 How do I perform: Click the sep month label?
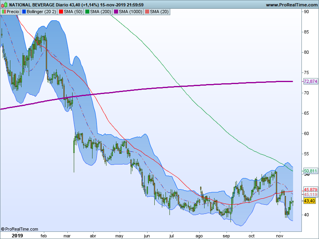[x=226, y=236]
